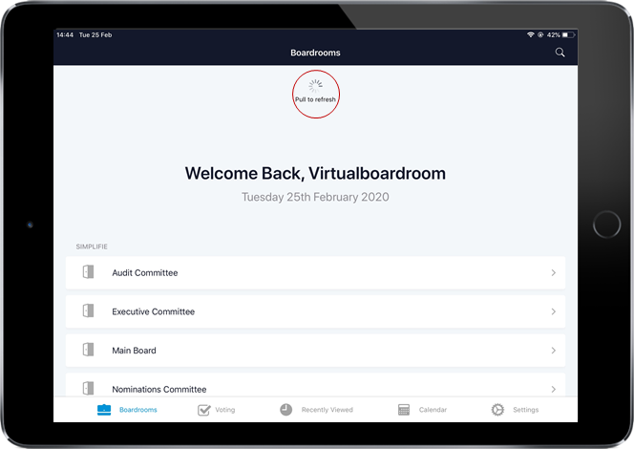Click the 42% battery percentage

[x=554, y=34]
